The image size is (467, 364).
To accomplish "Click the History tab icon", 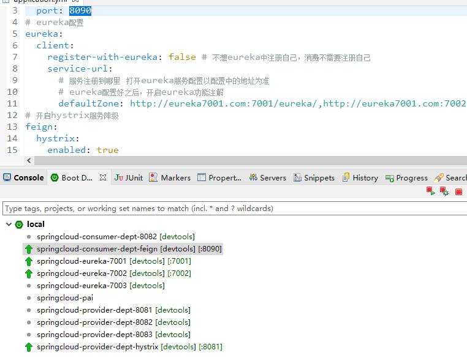I will coord(346,177).
